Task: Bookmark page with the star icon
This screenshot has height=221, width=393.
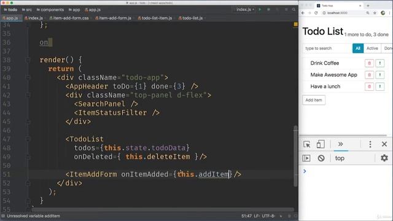Action: [375, 13]
